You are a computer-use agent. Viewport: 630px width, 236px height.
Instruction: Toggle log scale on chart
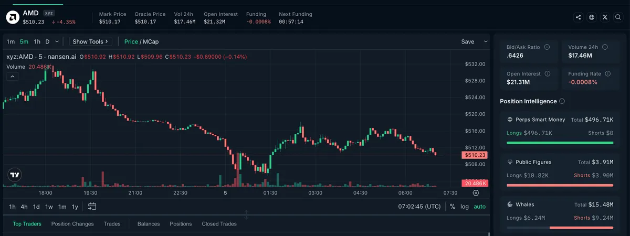[x=465, y=207]
